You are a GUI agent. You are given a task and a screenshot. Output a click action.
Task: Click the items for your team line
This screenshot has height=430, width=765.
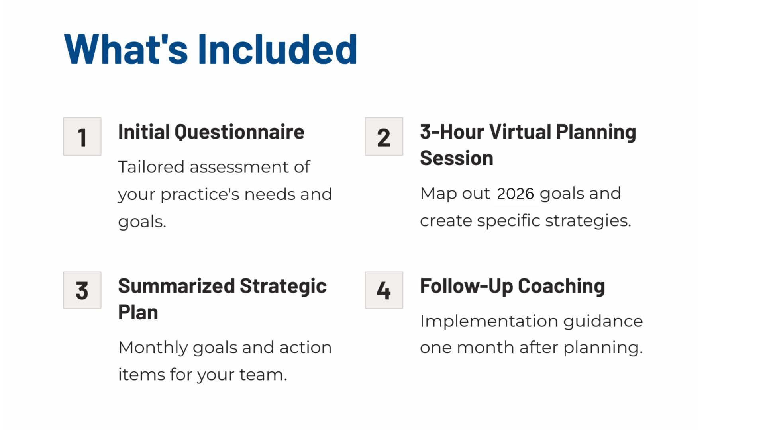(203, 375)
